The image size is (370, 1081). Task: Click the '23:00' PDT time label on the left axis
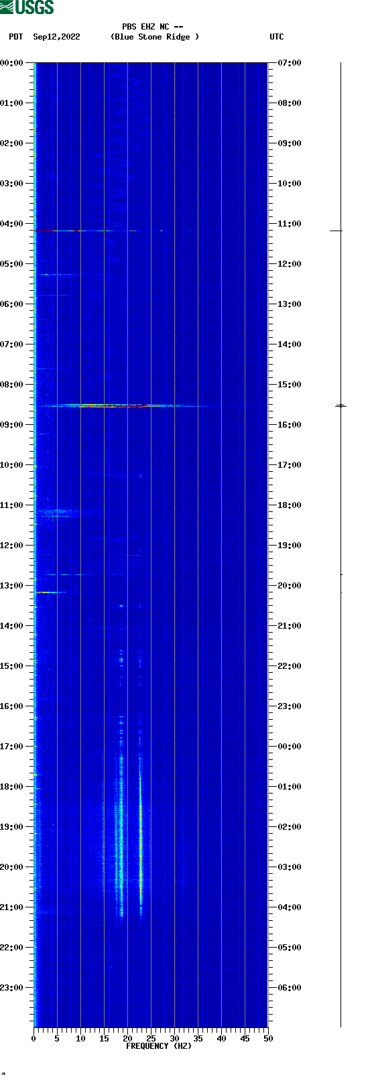click(x=12, y=988)
